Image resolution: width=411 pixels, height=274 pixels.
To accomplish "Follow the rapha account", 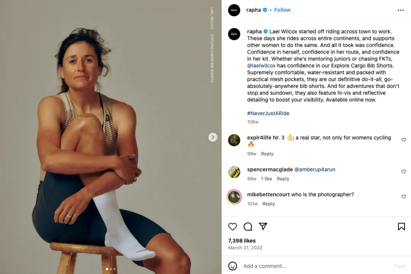I will (x=282, y=10).
